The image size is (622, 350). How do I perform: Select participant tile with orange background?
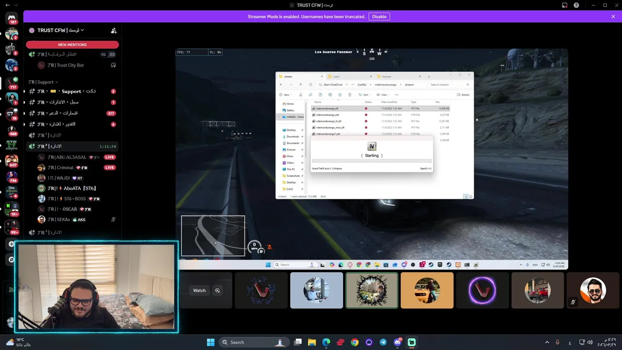pos(427,290)
